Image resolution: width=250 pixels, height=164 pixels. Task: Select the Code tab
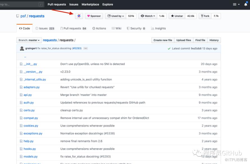[24, 28]
